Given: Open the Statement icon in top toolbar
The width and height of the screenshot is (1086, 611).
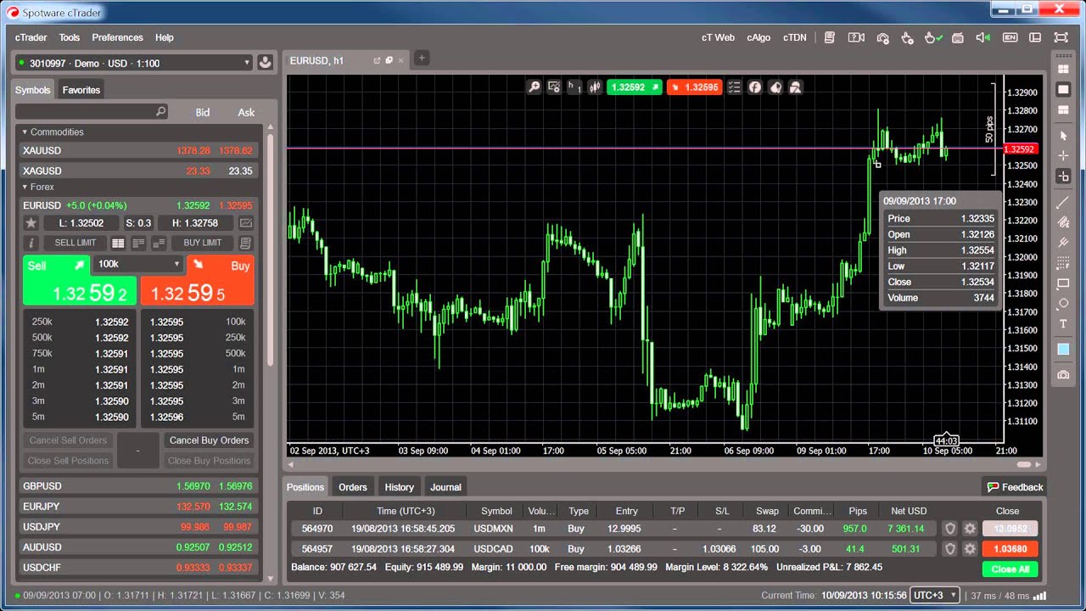Looking at the screenshot, I should [830, 37].
